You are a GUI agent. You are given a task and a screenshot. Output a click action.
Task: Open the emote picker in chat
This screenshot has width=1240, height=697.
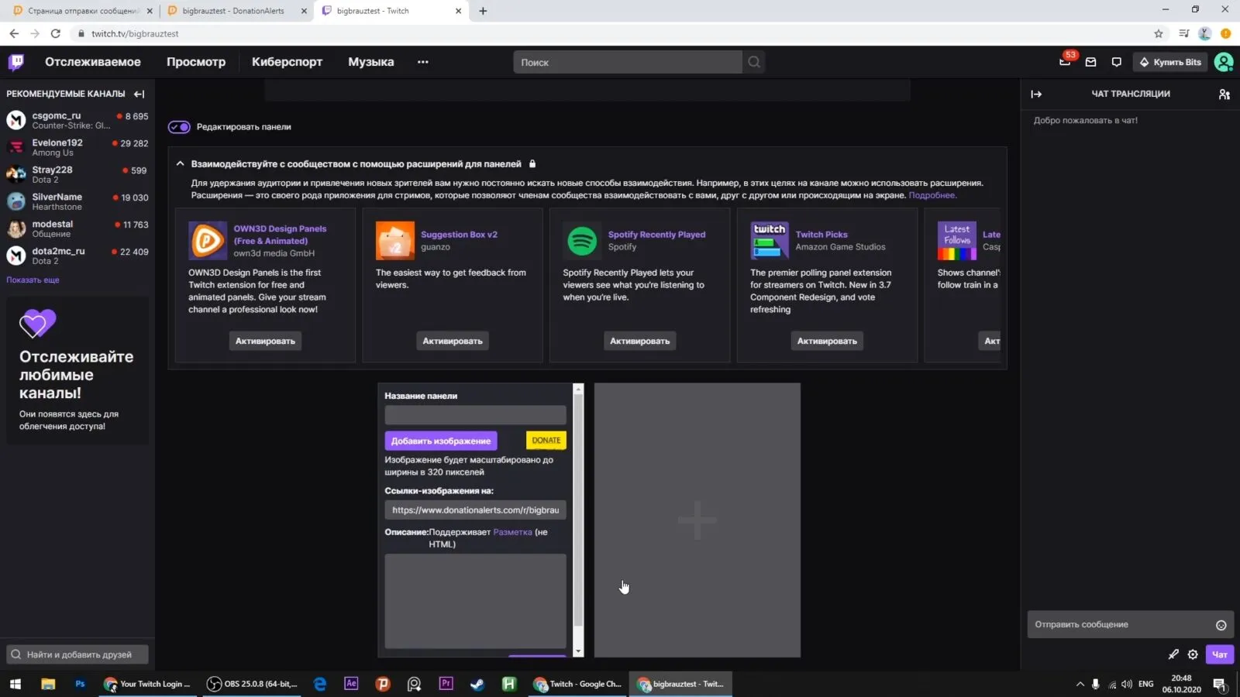point(1221,625)
